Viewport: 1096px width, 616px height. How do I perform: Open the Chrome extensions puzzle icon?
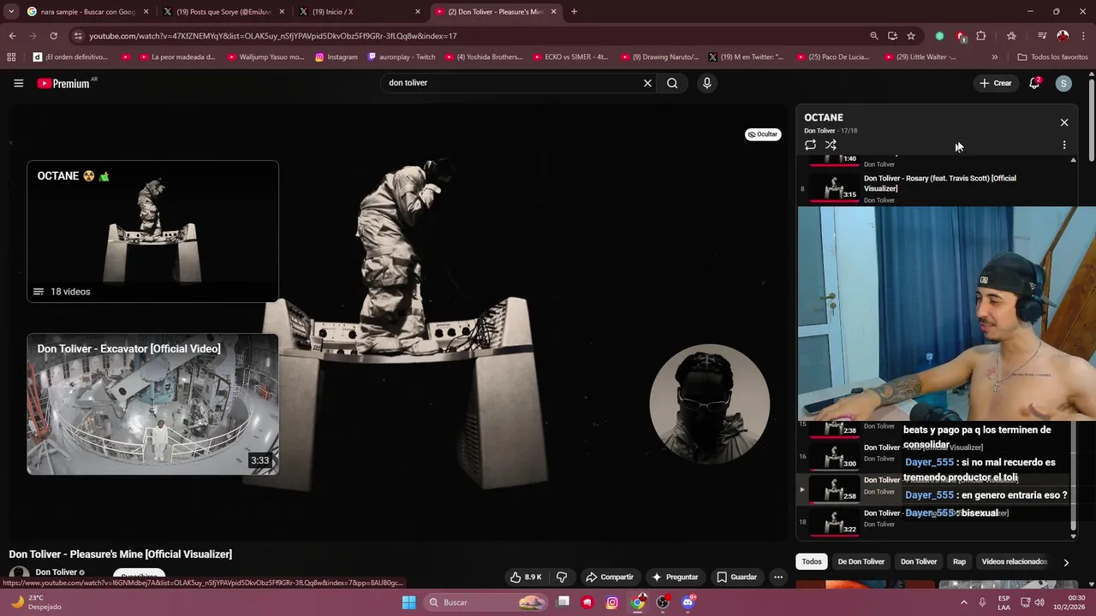tap(981, 36)
